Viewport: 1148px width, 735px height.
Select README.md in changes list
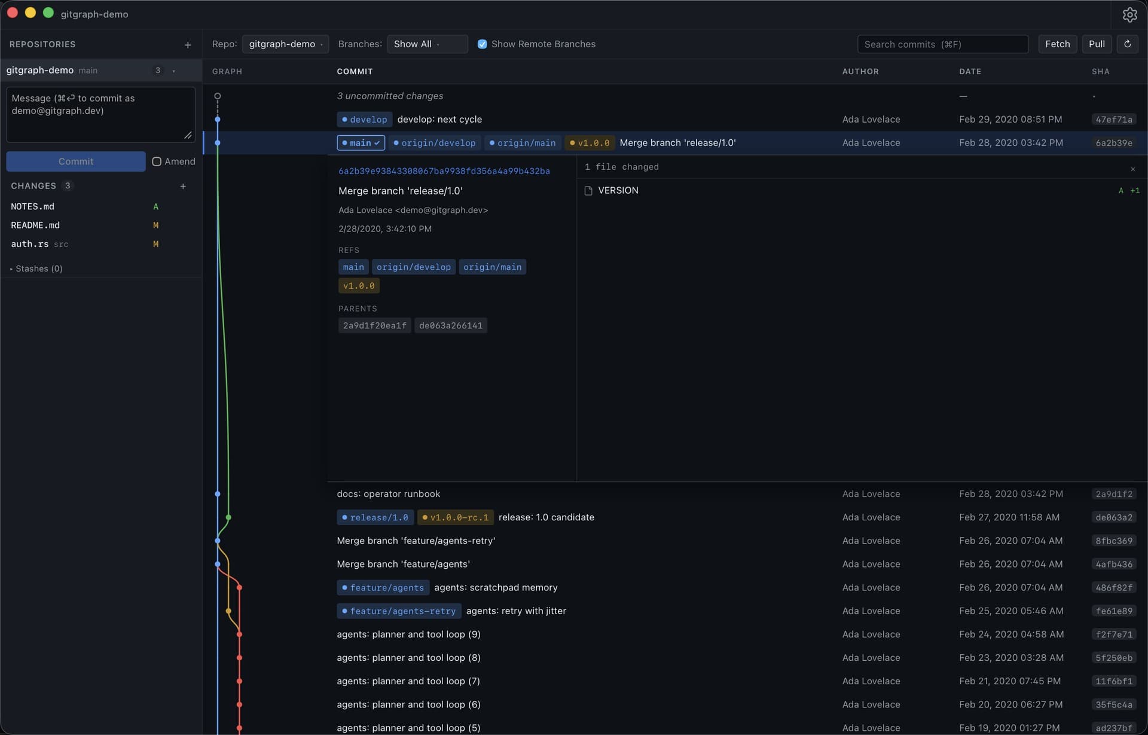101,225
